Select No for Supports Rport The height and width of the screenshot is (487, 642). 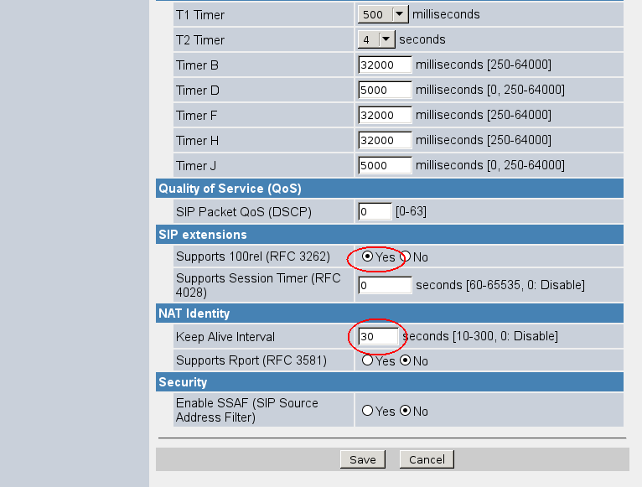click(x=406, y=361)
